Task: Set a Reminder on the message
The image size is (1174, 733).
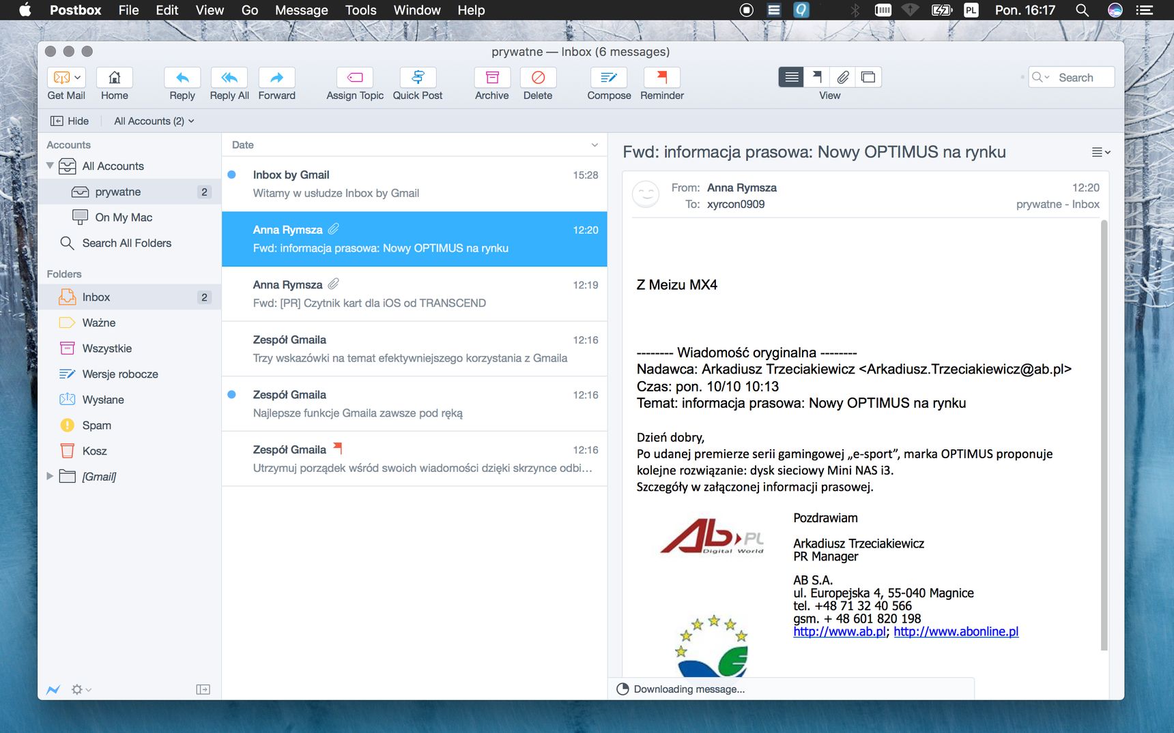Action: pyautogui.click(x=662, y=77)
